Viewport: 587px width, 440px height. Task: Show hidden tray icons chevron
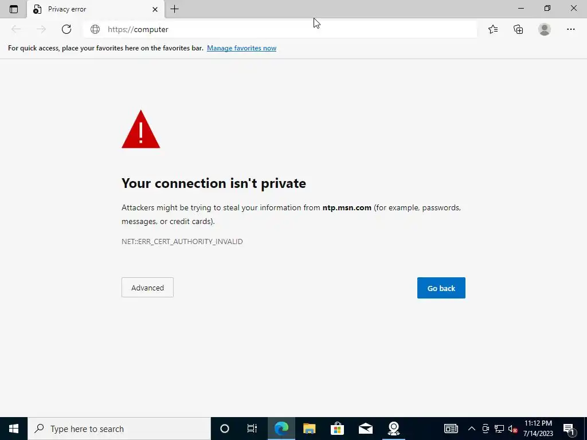point(472,429)
